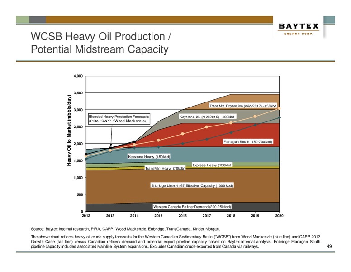Click the y-axis title 'Heavy Oil to Market (mbbls/day)'
351x272 pixels.
69,130
